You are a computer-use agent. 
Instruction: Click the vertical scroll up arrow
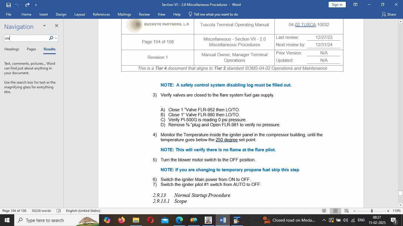coord(400,21)
